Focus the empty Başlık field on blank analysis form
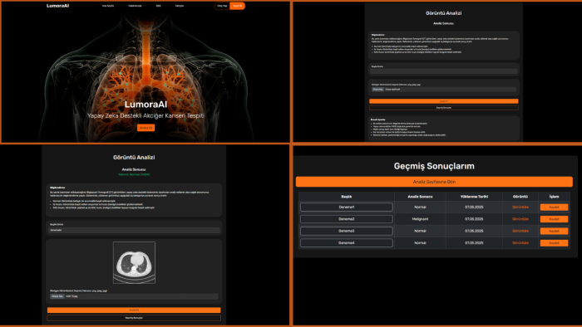This screenshot has width=582, height=327. (443, 71)
